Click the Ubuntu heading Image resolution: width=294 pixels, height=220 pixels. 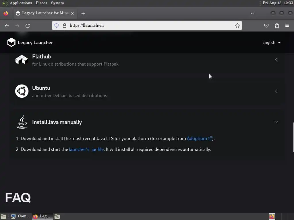(x=41, y=88)
